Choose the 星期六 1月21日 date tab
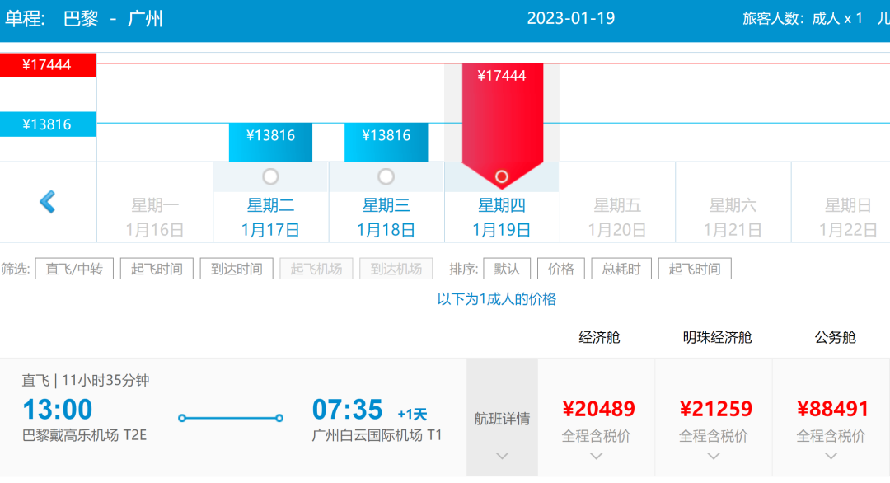This screenshot has height=483, width=890. [x=733, y=218]
